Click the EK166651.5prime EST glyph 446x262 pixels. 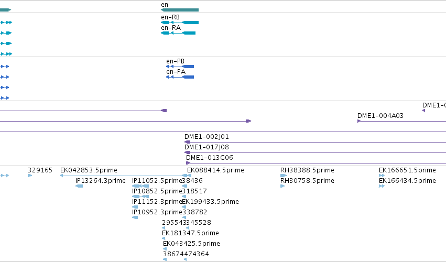click(382, 176)
